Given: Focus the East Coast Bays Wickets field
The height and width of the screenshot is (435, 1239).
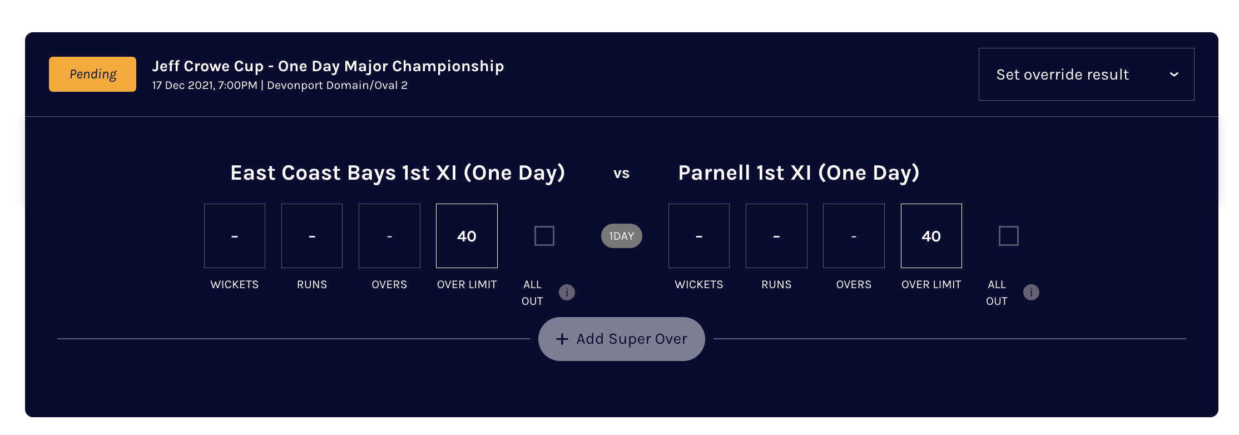Looking at the screenshot, I should tap(235, 236).
